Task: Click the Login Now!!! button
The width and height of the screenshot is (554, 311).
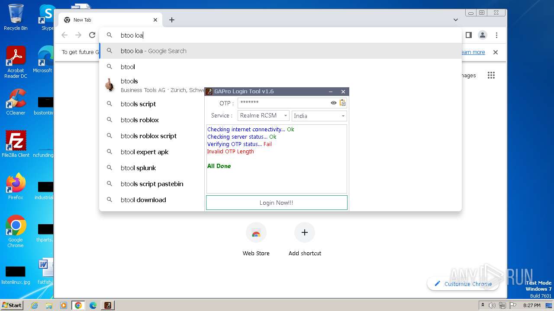Action: (277, 203)
